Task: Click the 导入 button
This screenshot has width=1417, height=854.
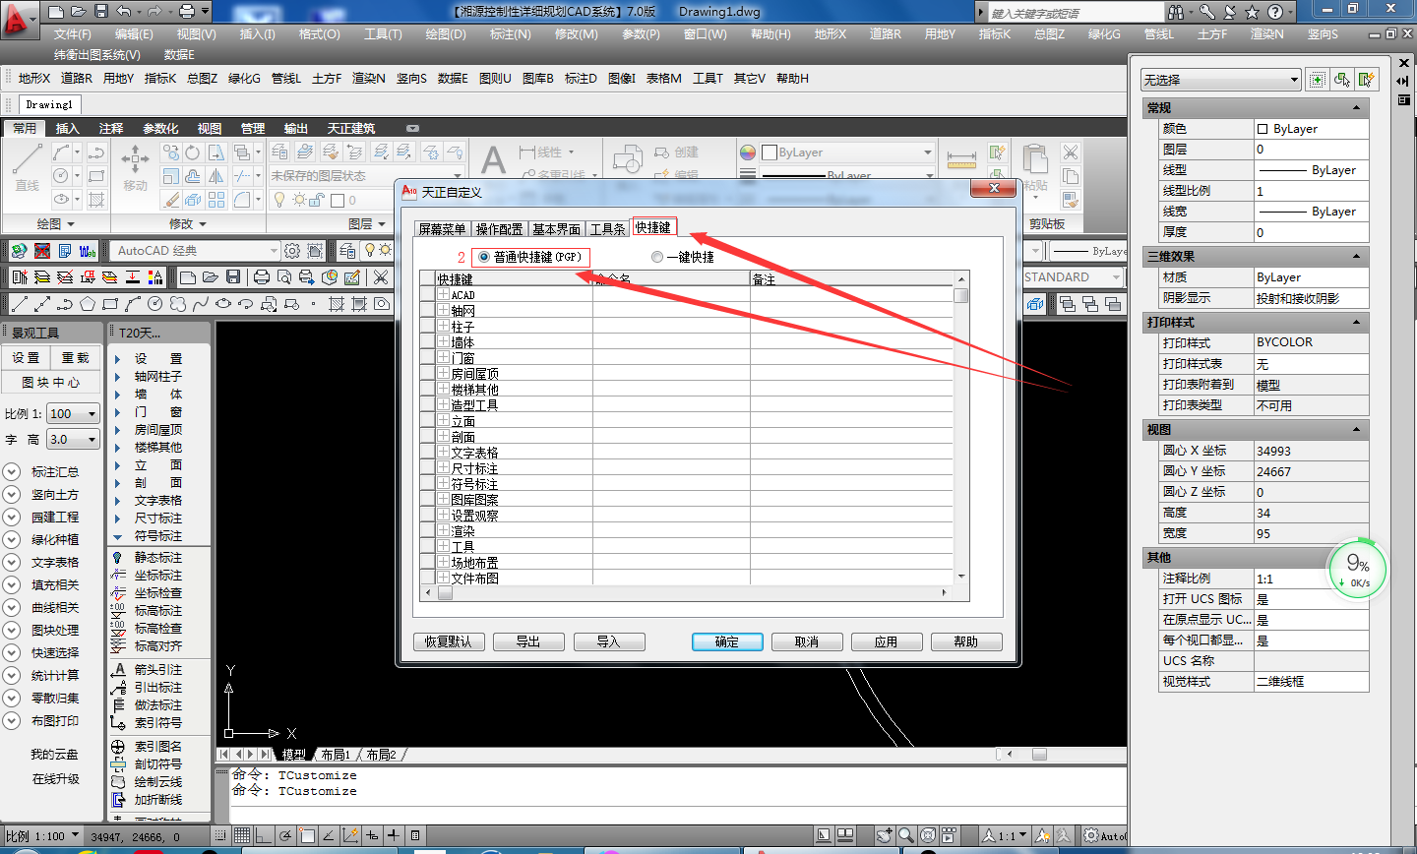Action: pos(608,641)
